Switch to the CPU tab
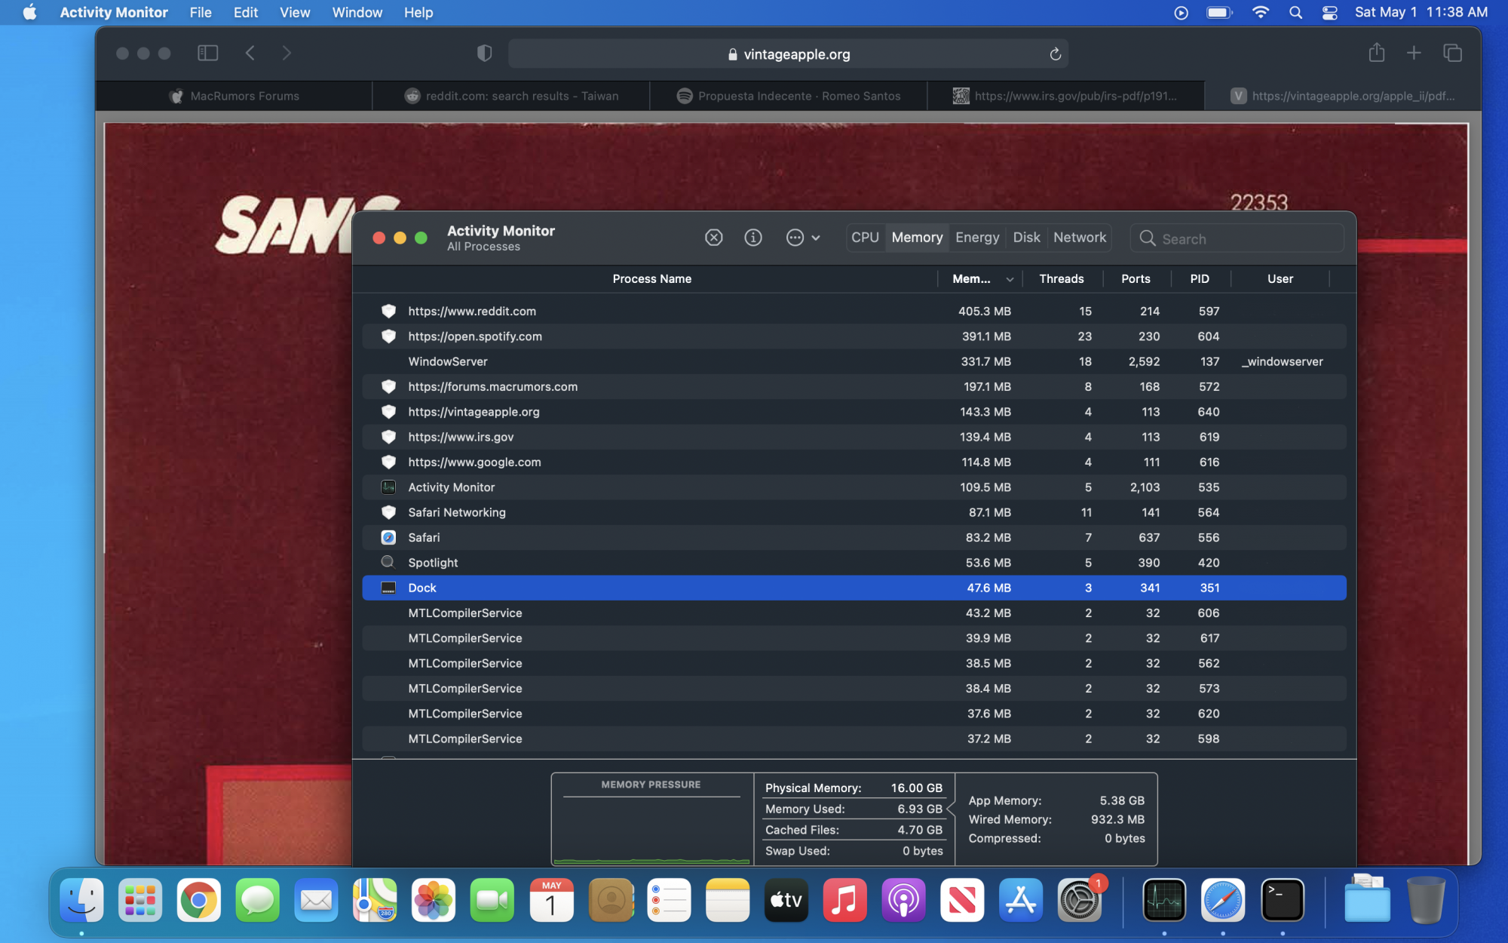This screenshot has height=943, width=1508. pyautogui.click(x=865, y=238)
